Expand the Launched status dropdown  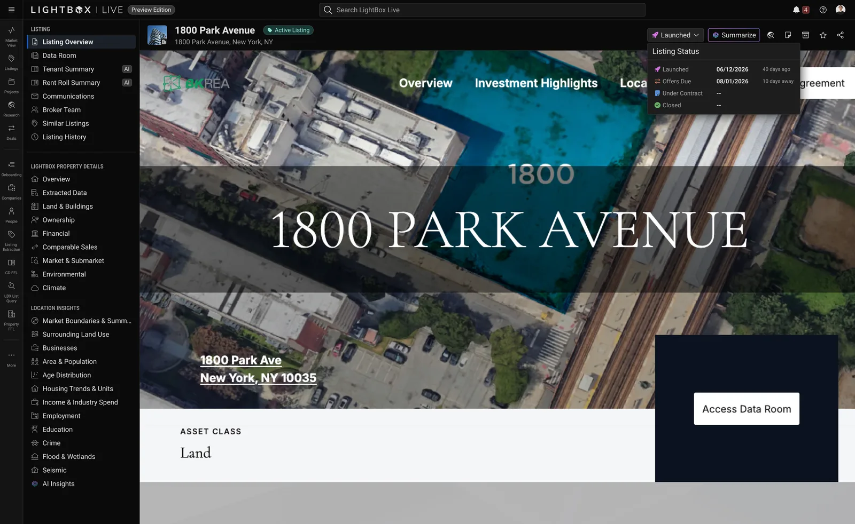pyautogui.click(x=675, y=35)
